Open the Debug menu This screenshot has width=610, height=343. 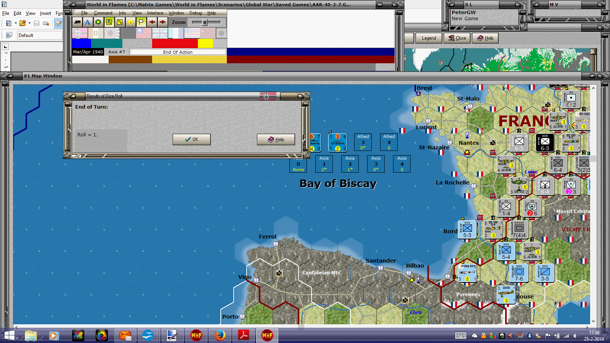[x=196, y=13]
